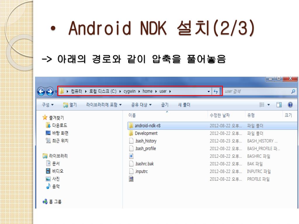
Task: Click the android-ndk-r8 folder icon
Action: (x=131, y=125)
